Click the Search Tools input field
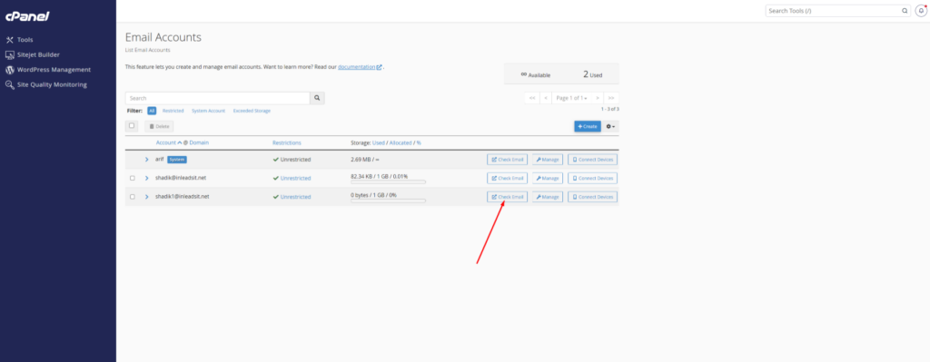 point(833,11)
